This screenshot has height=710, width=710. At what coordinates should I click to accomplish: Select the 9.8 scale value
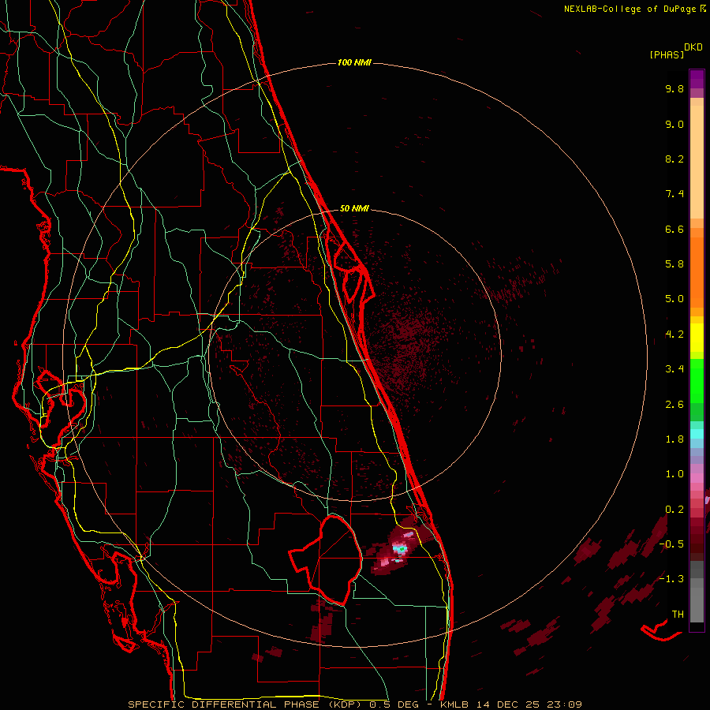pyautogui.click(x=674, y=88)
